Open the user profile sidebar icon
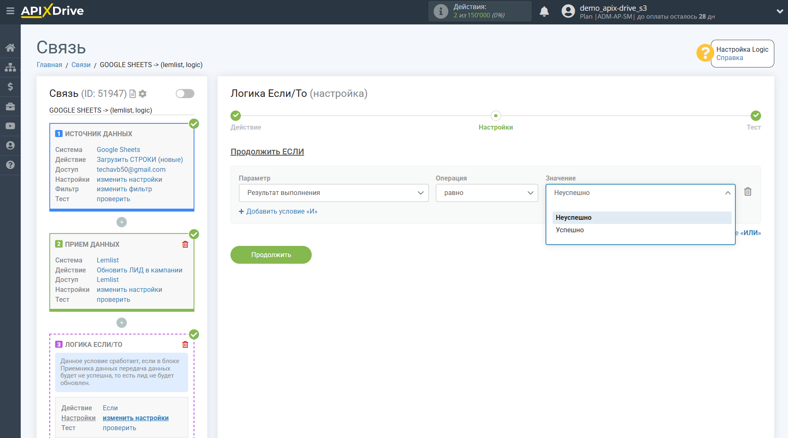This screenshot has height=438, width=788. (x=10, y=145)
